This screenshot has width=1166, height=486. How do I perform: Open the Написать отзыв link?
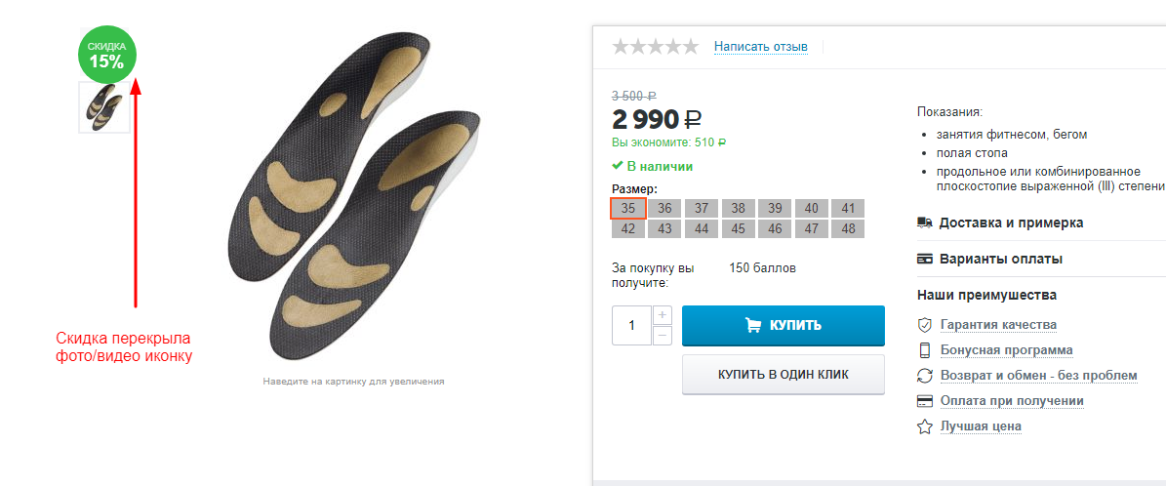pyautogui.click(x=760, y=46)
